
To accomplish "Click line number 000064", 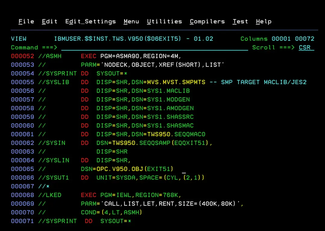I will coord(22,161).
